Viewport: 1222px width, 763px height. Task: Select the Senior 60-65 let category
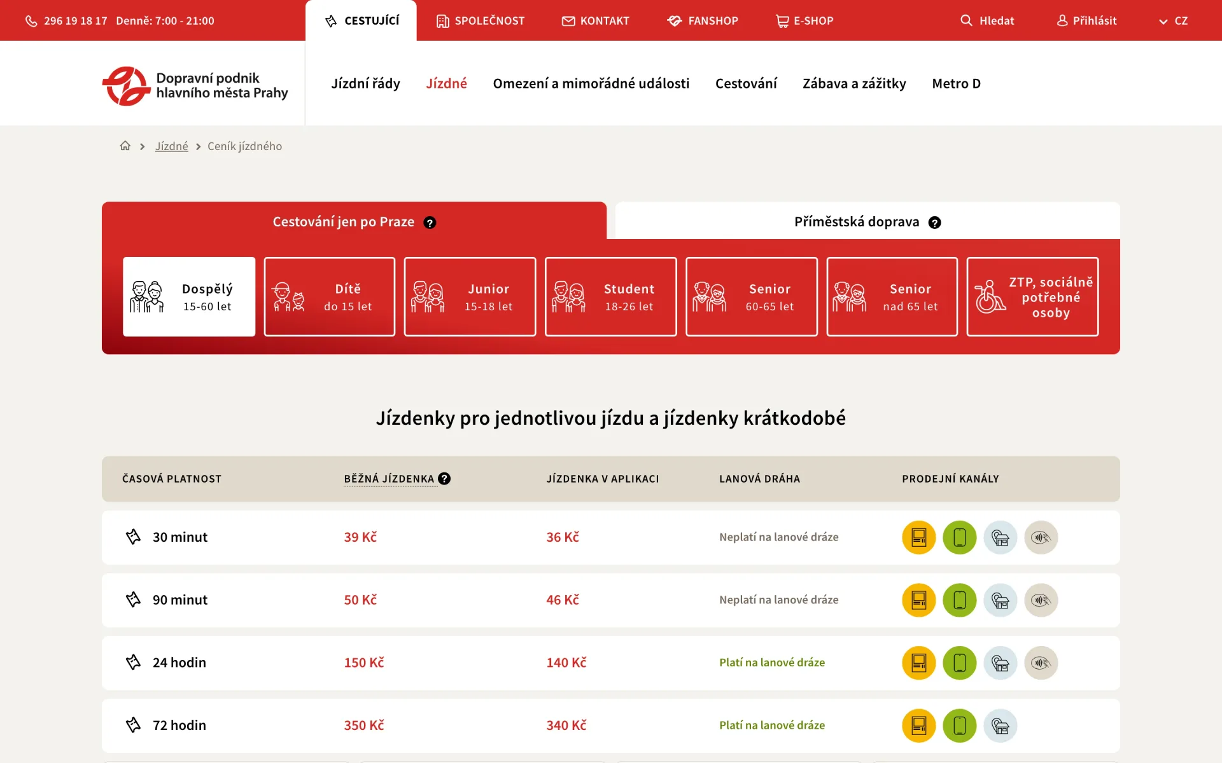point(751,297)
